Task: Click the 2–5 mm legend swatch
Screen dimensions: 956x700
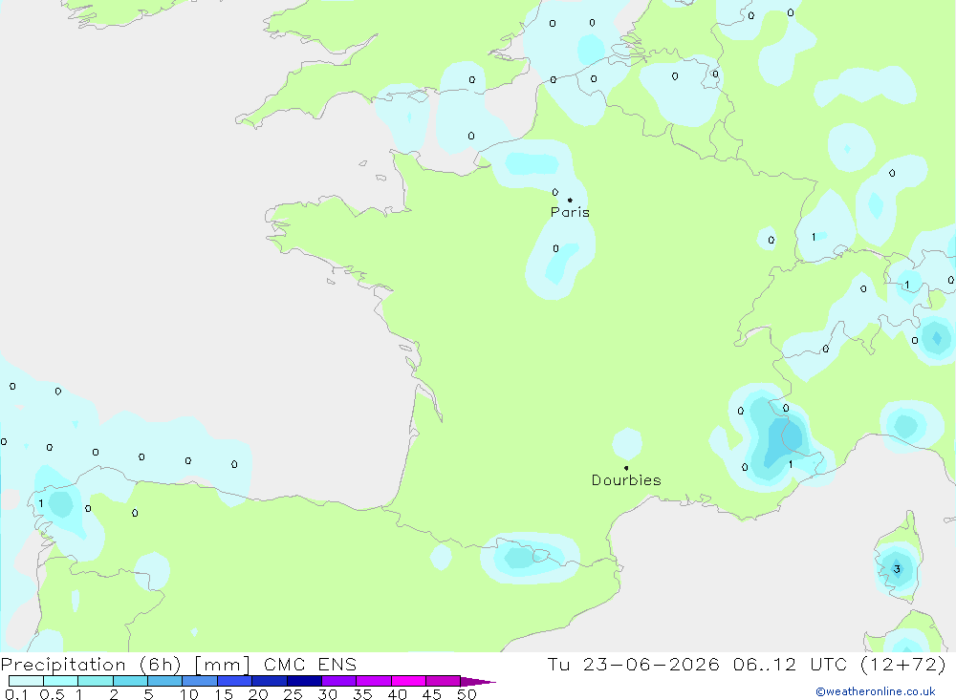Action: 130,681
